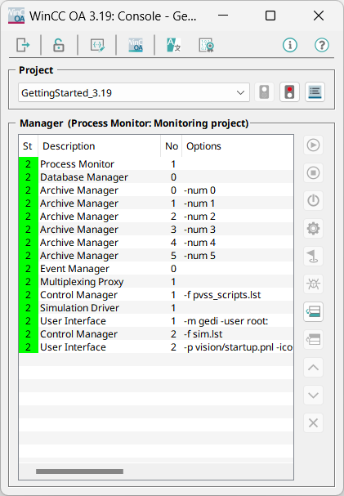
Task: Close the WinCC OA Console window
Action: (x=319, y=16)
